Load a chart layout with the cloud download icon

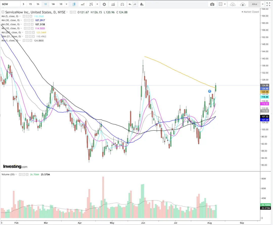click(x=233, y=4)
